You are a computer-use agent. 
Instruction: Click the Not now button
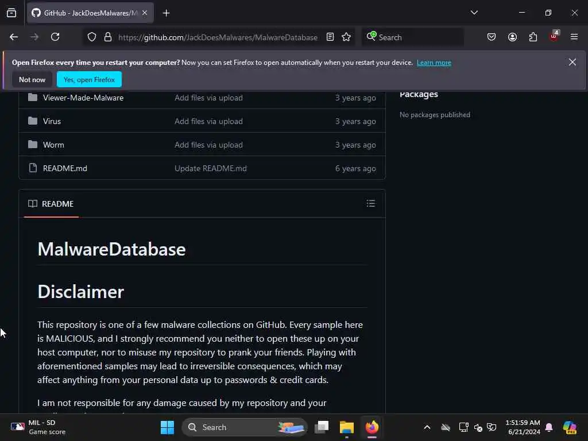click(x=32, y=79)
